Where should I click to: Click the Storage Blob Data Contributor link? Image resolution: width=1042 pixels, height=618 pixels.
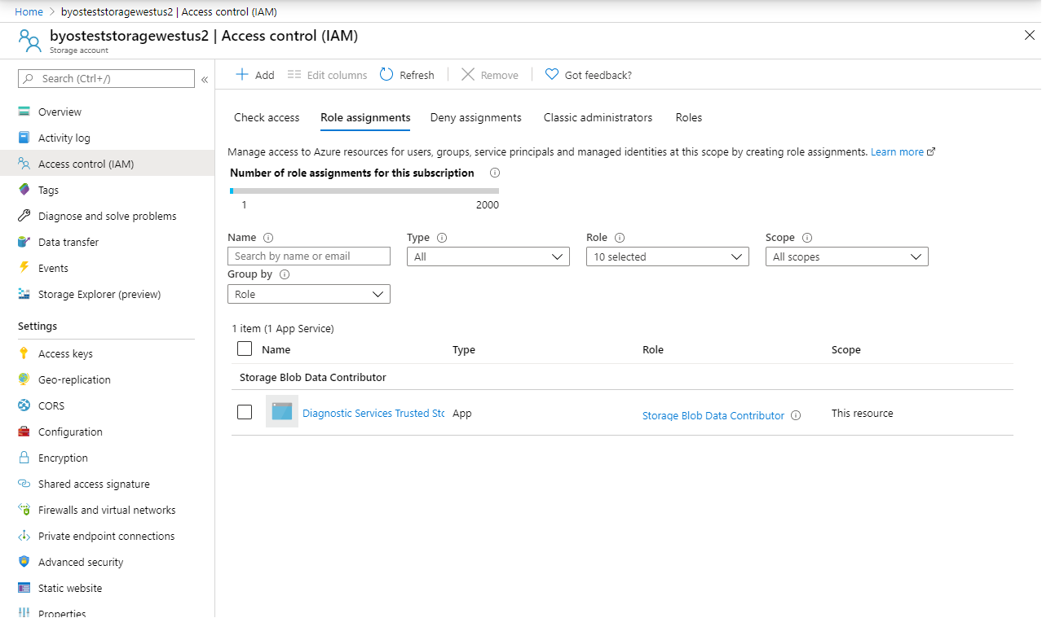coord(713,415)
